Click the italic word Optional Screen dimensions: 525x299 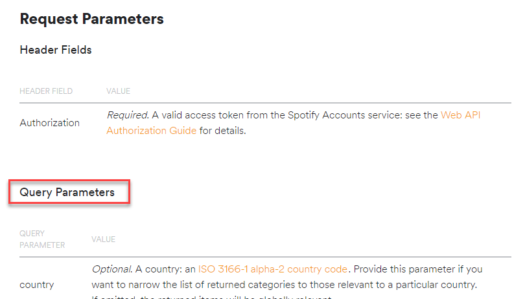(113, 269)
